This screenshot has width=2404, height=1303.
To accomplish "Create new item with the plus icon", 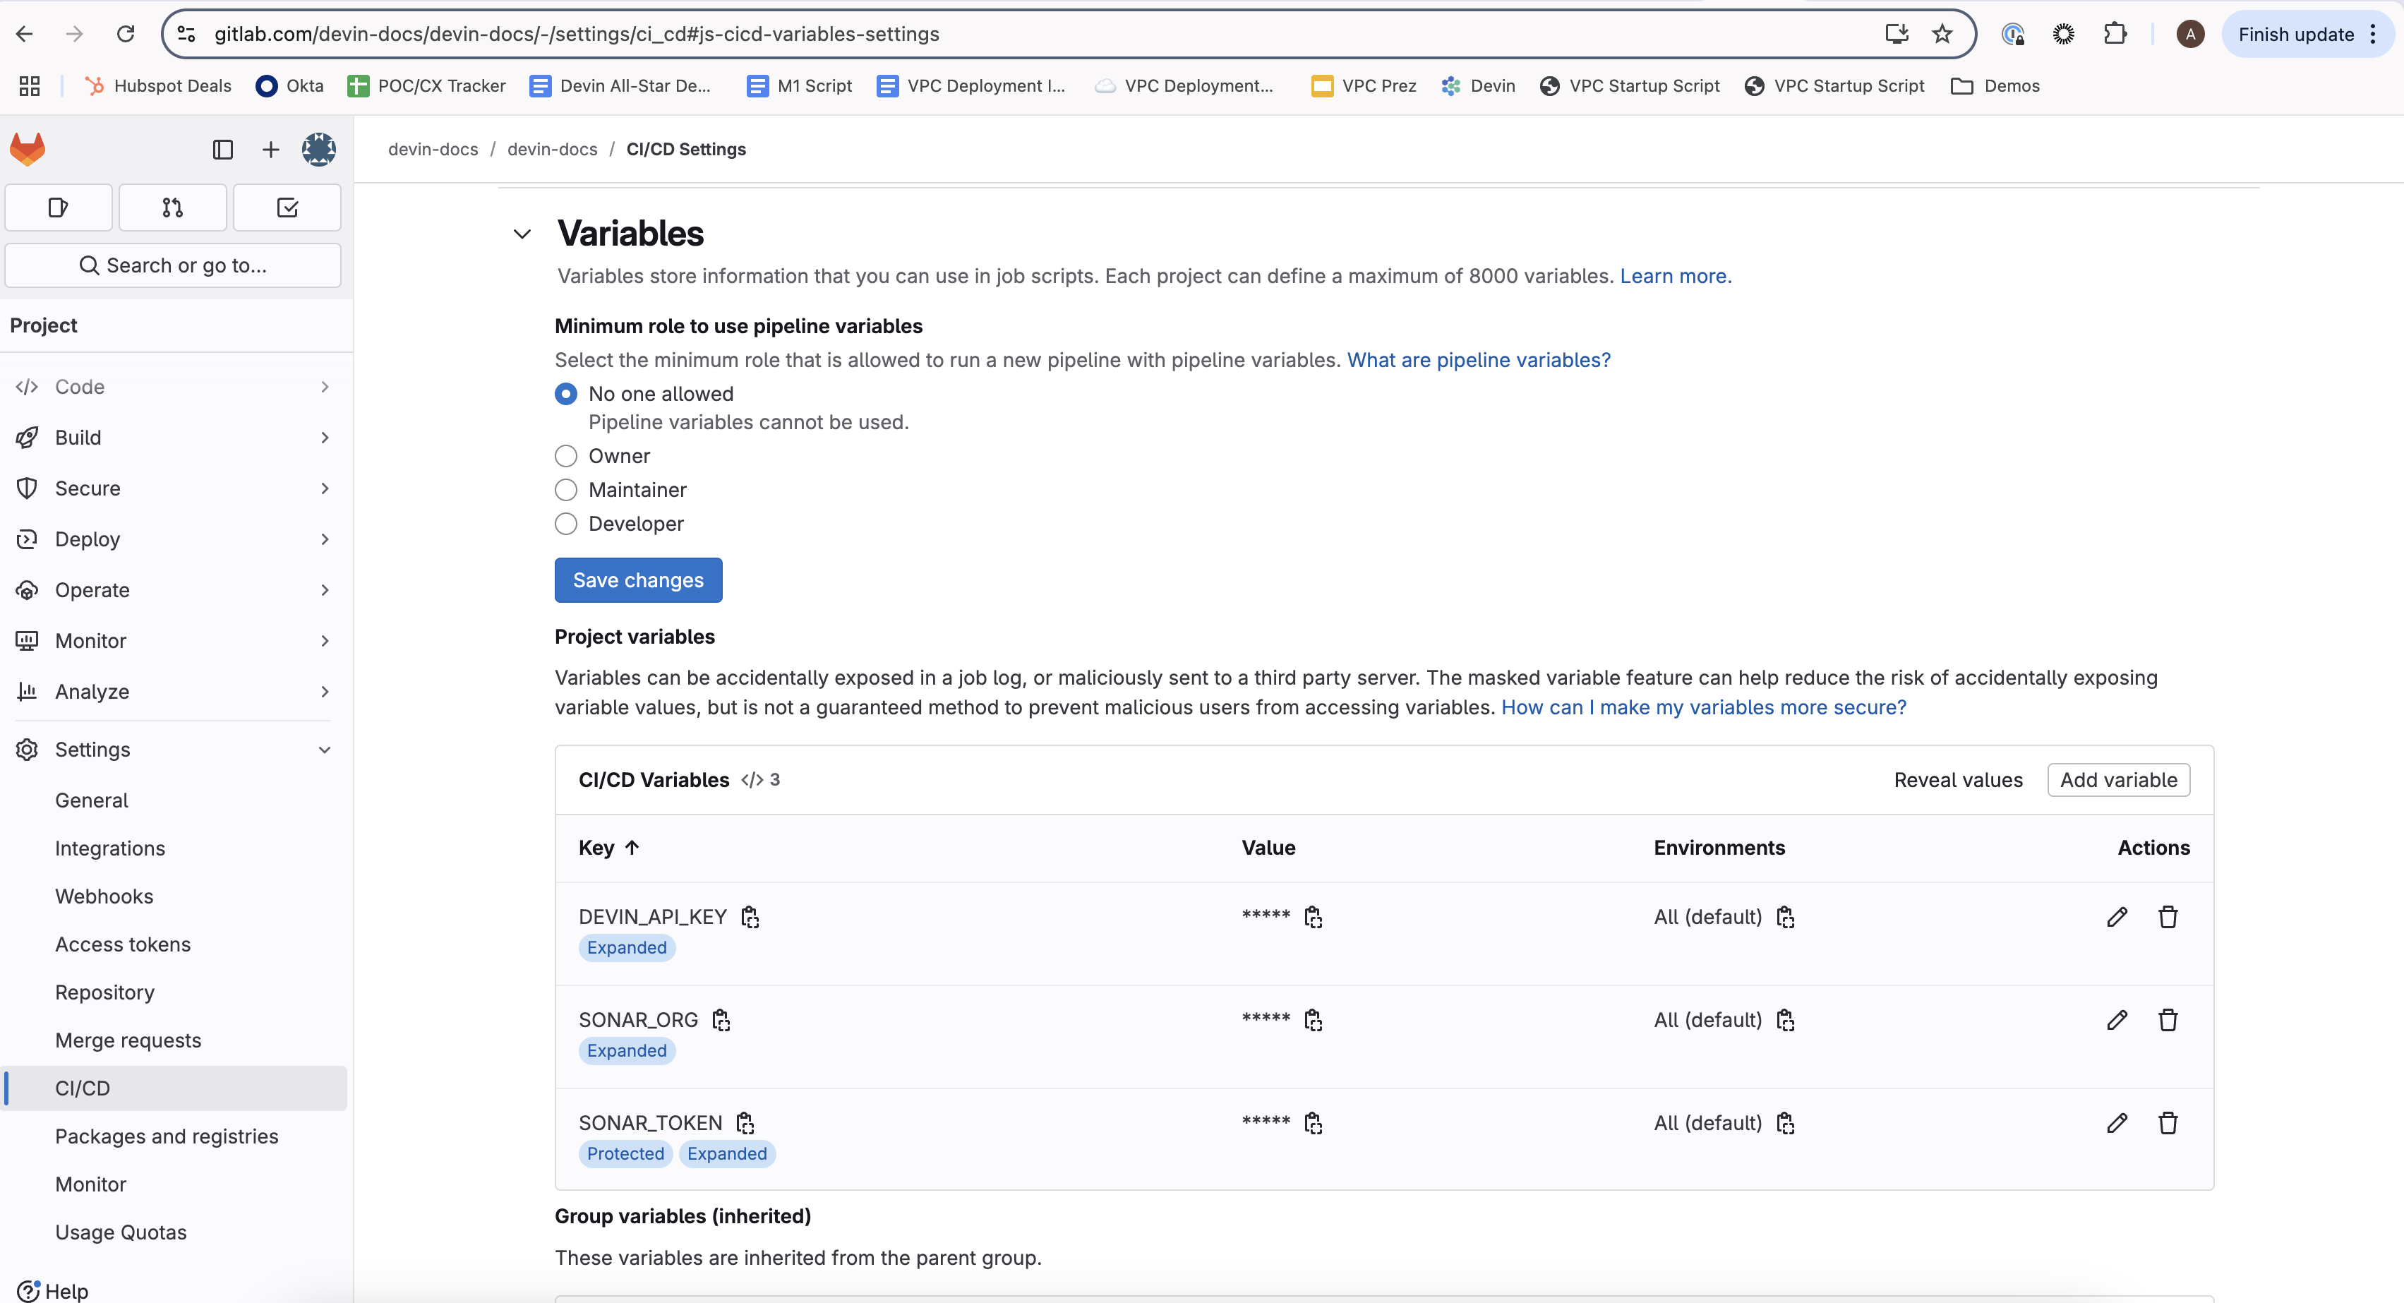I will [270, 150].
